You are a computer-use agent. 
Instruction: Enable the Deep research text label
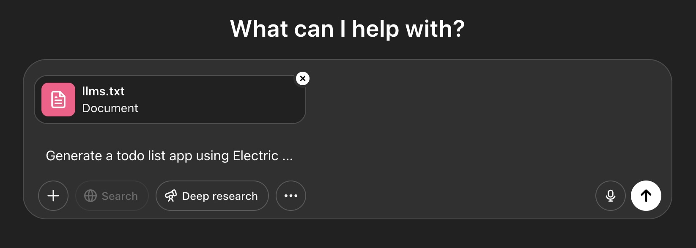[x=220, y=196]
